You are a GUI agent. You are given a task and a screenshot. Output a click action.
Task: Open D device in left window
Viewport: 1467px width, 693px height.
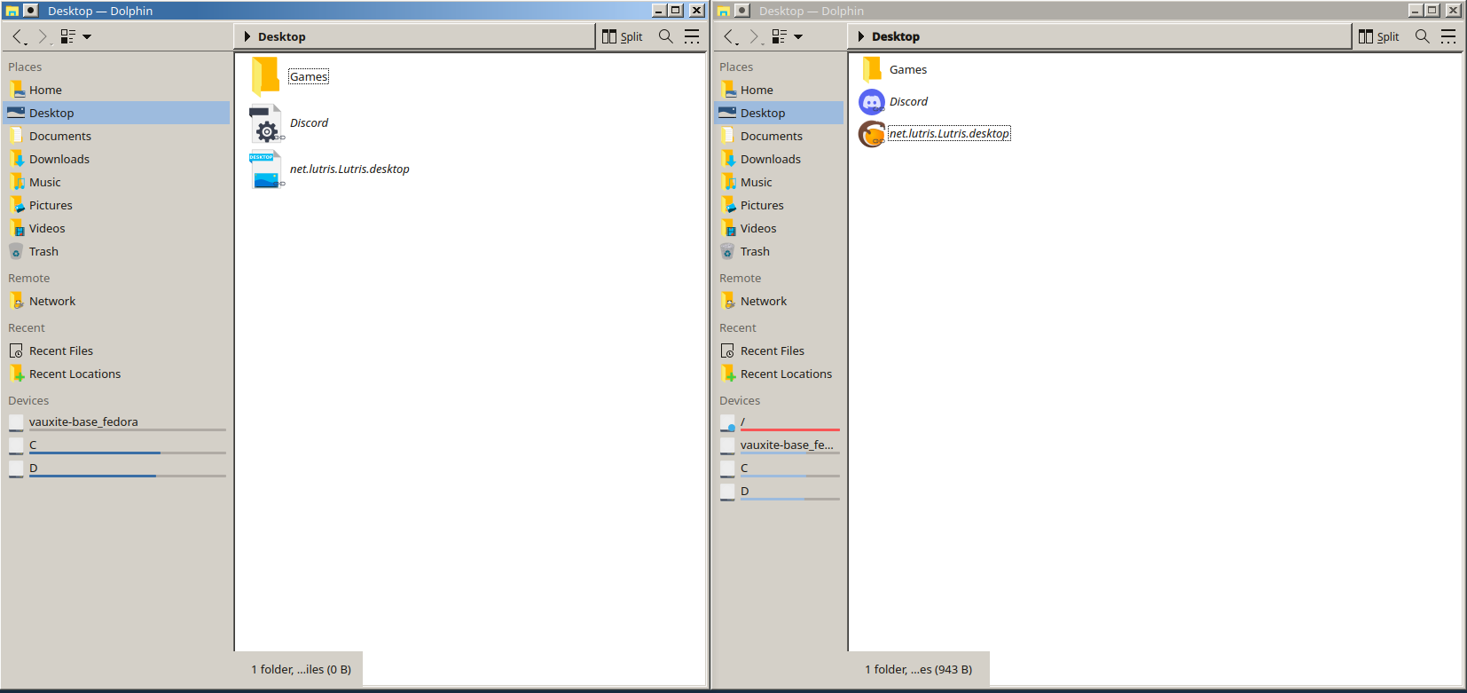[x=116, y=469]
